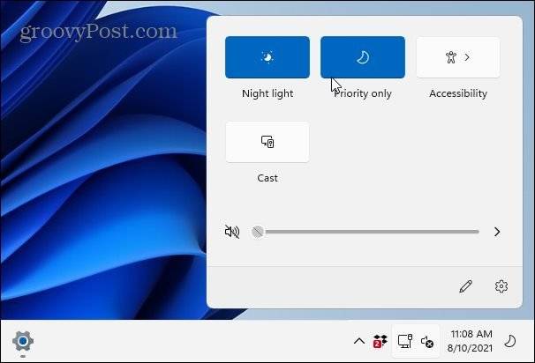The height and width of the screenshot is (363, 535).
Task: Expand audio output options arrow
Action: click(x=497, y=232)
